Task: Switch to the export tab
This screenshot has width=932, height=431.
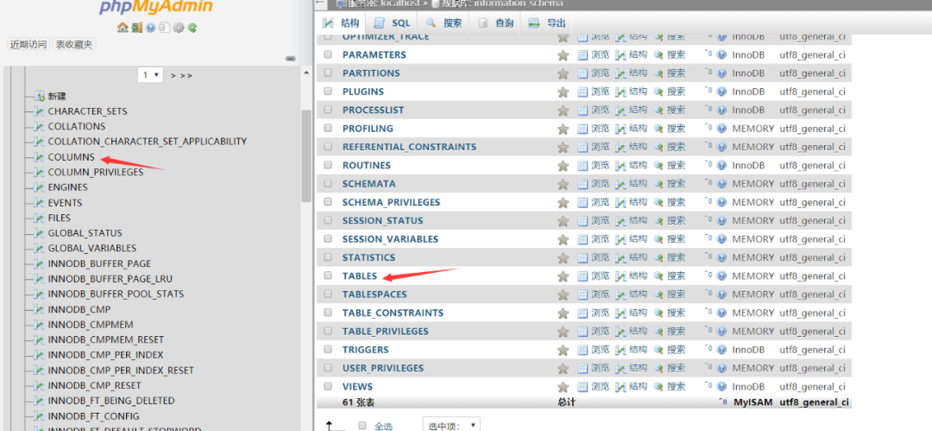Action: (x=547, y=23)
